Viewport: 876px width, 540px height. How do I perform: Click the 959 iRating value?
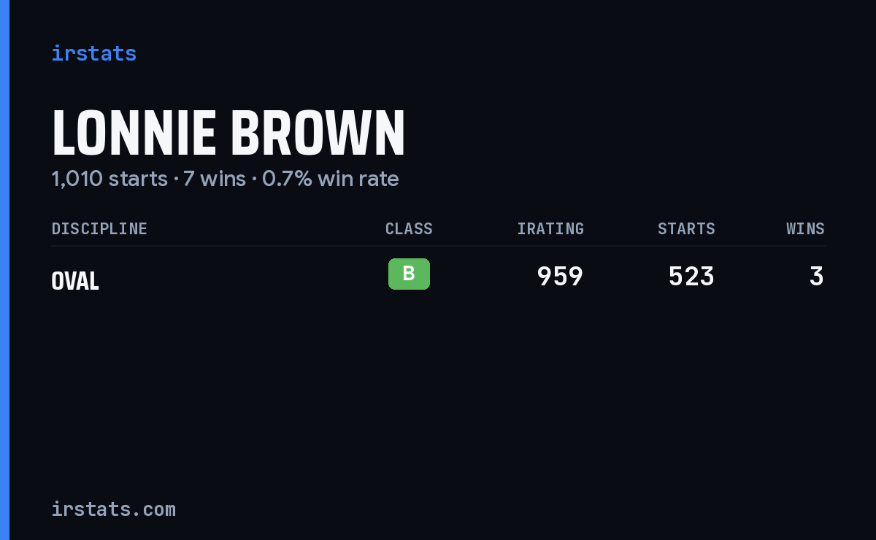(560, 277)
